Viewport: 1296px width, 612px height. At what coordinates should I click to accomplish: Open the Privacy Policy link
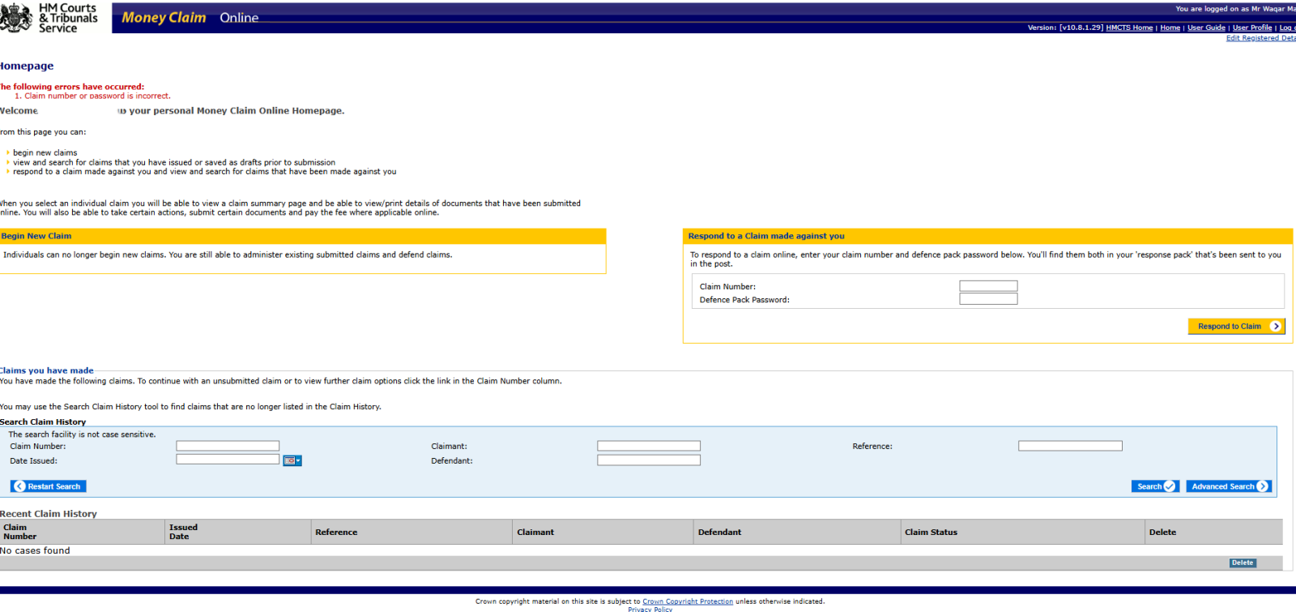pos(650,609)
